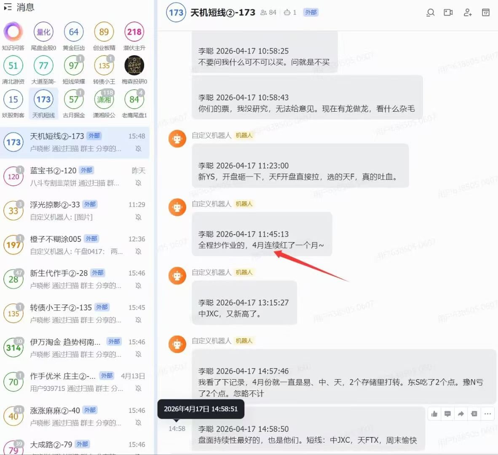Select pinned 黄金巨齿 chat avatar 64
Image resolution: width=498 pixels, height=455 pixels.
coord(74,32)
